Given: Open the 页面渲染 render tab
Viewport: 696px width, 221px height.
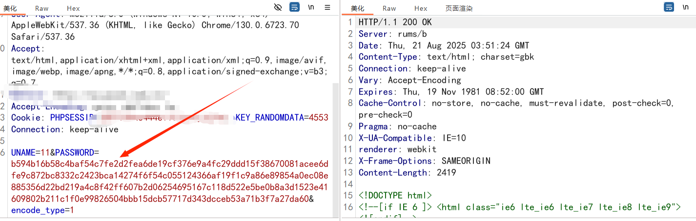Looking at the screenshot, I should pos(459,8).
